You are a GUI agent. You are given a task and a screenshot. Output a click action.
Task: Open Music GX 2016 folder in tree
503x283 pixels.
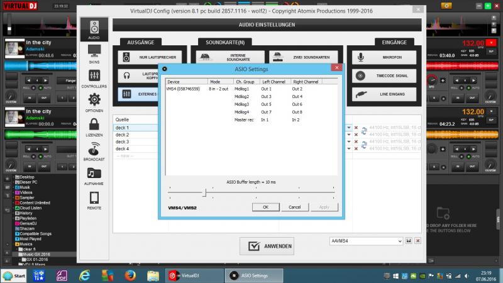click(36, 255)
